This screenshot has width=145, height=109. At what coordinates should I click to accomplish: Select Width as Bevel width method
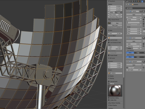[138, 57]
